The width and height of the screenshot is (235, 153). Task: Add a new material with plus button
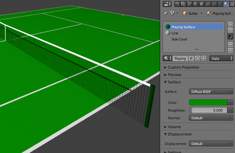[x=198, y=59]
